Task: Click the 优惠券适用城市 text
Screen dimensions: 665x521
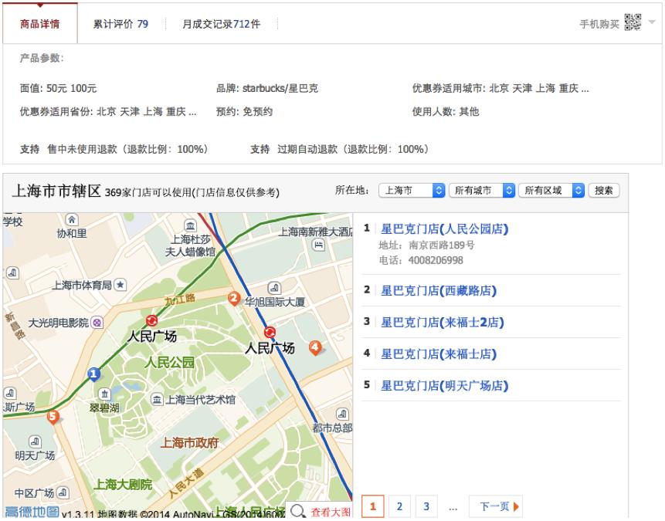Action: [500, 88]
